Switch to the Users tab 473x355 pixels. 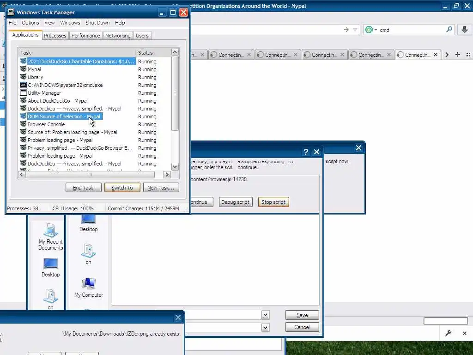click(x=142, y=36)
